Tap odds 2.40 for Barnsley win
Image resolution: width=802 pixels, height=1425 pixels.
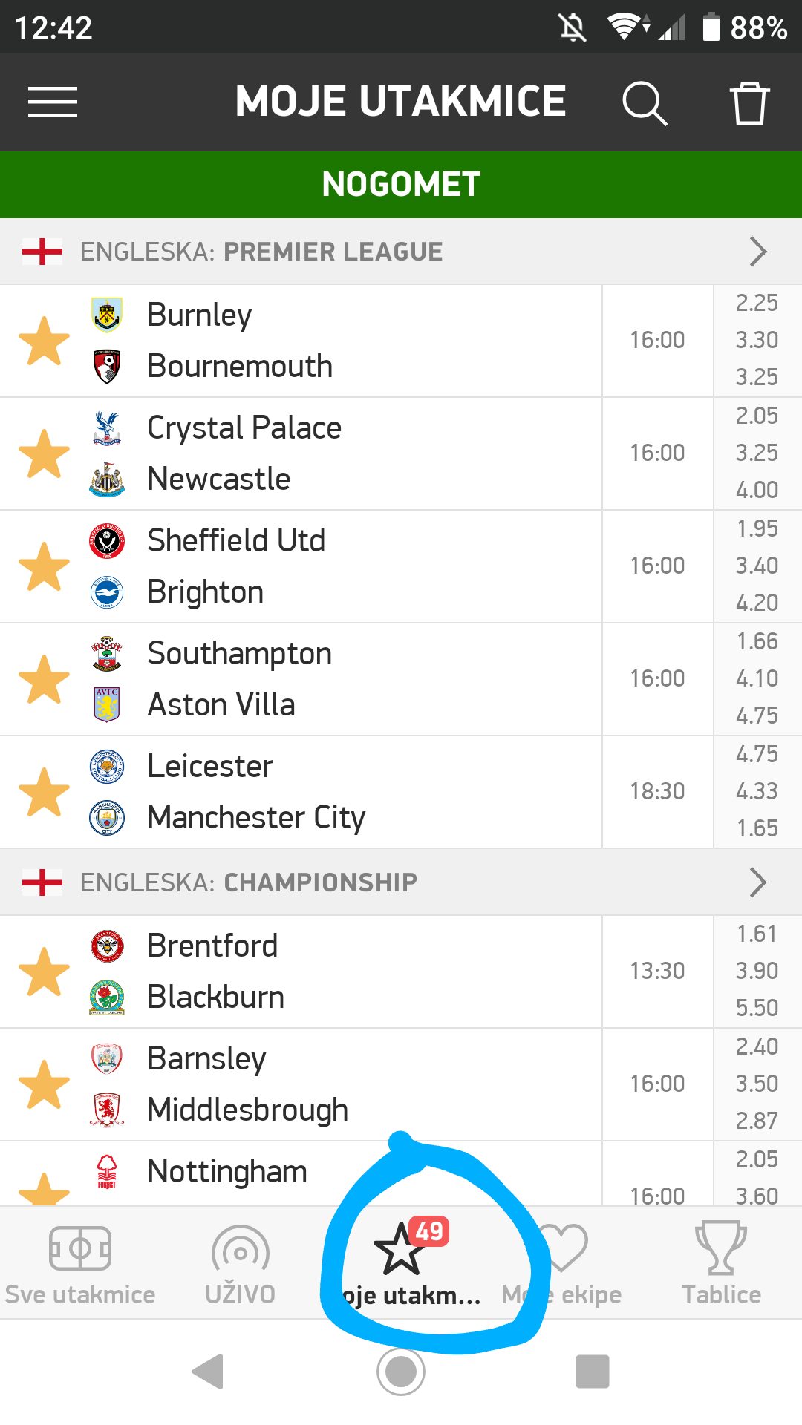coord(757,1046)
